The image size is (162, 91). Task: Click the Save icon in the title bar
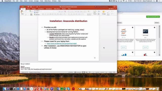coord(31,7)
